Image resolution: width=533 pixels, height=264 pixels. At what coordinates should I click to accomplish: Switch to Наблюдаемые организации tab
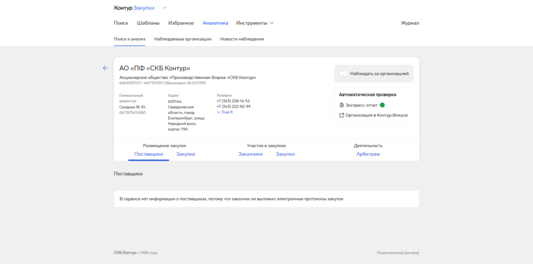coord(183,39)
